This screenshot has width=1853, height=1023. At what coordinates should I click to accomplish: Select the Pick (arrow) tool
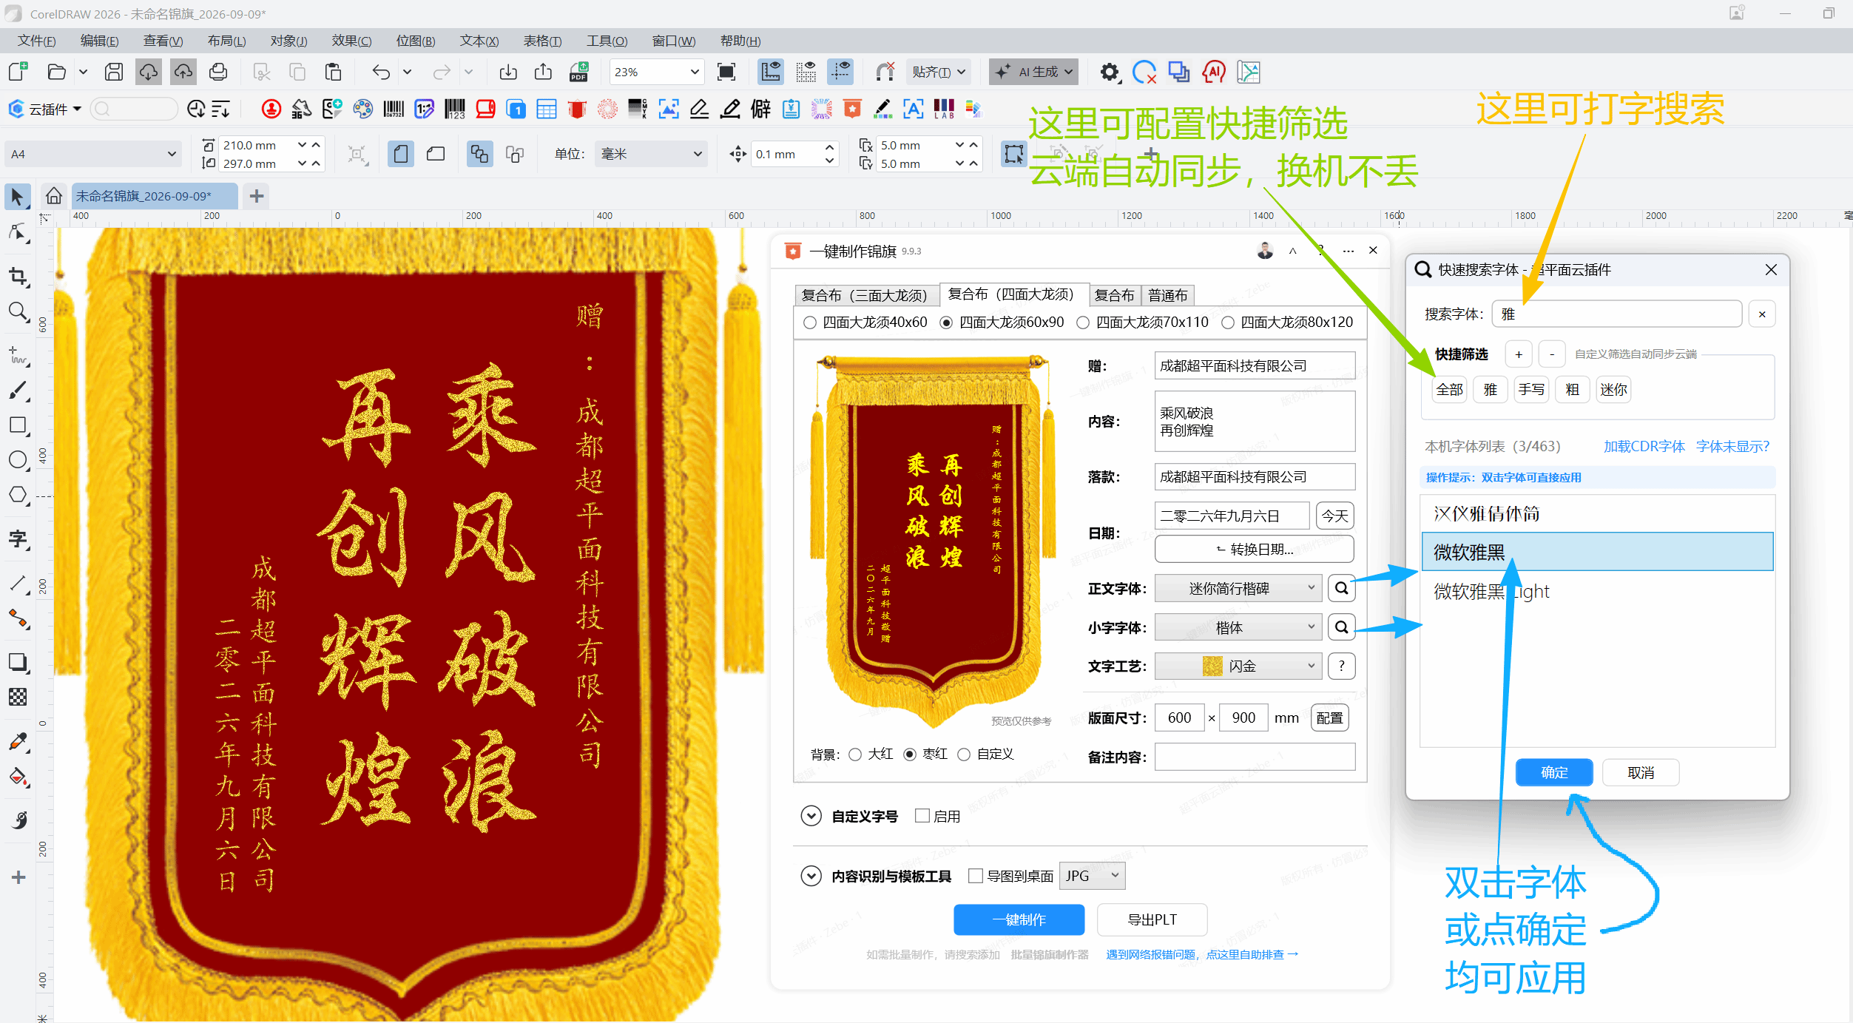click(x=18, y=197)
